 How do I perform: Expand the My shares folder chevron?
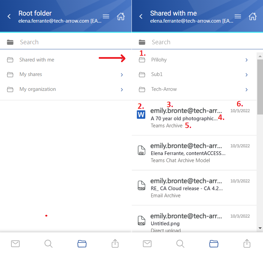[122, 75]
